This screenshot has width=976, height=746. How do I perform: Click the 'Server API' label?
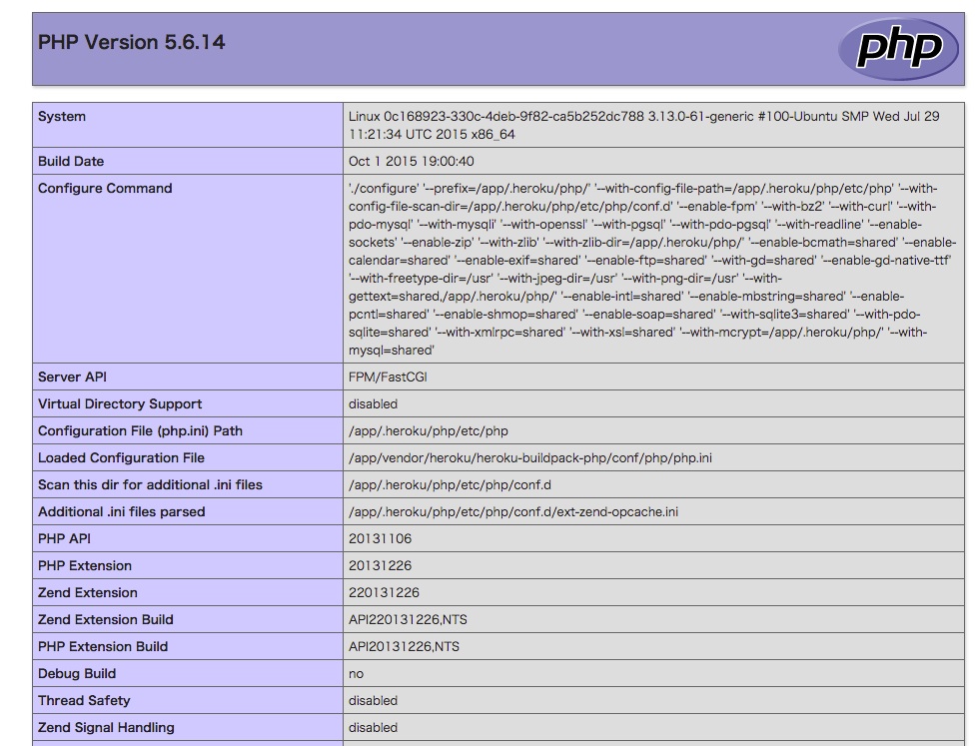click(x=72, y=377)
